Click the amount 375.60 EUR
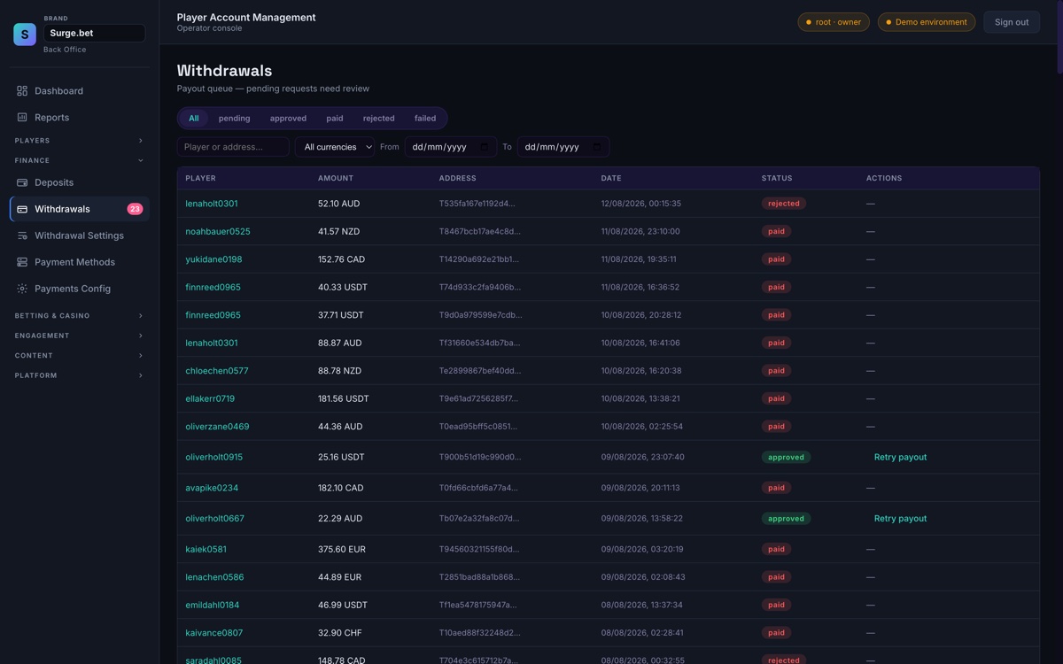The image size is (1063, 664). [342, 549]
